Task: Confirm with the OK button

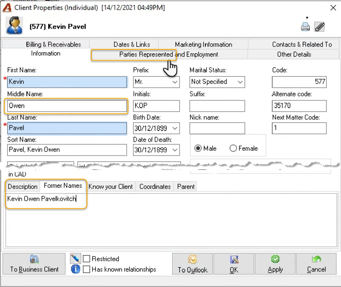Action: pos(234,264)
